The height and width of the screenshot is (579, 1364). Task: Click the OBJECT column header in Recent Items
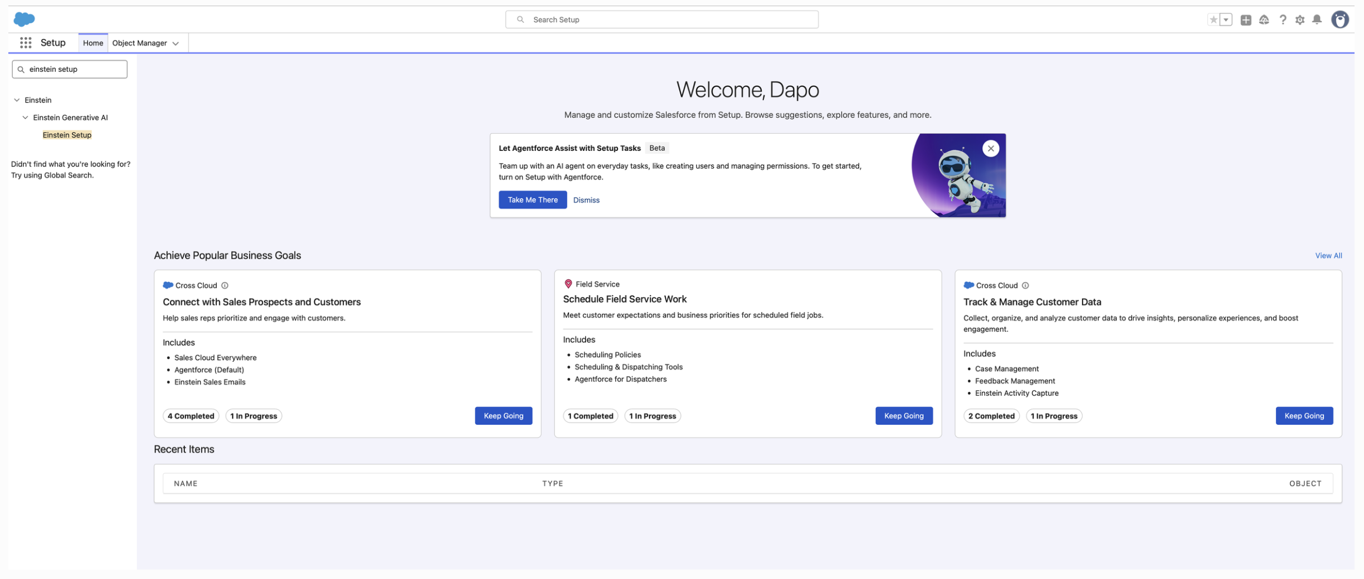pyautogui.click(x=1305, y=483)
